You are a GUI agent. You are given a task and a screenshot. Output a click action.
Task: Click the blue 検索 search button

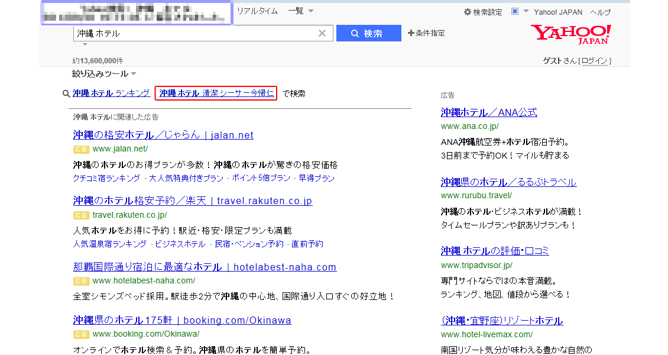[x=368, y=33]
